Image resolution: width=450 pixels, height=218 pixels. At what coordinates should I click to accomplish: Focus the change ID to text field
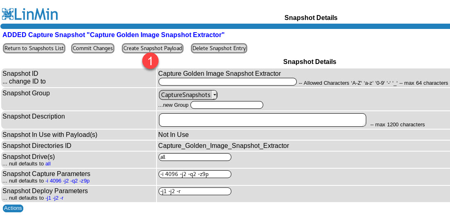tap(227, 82)
